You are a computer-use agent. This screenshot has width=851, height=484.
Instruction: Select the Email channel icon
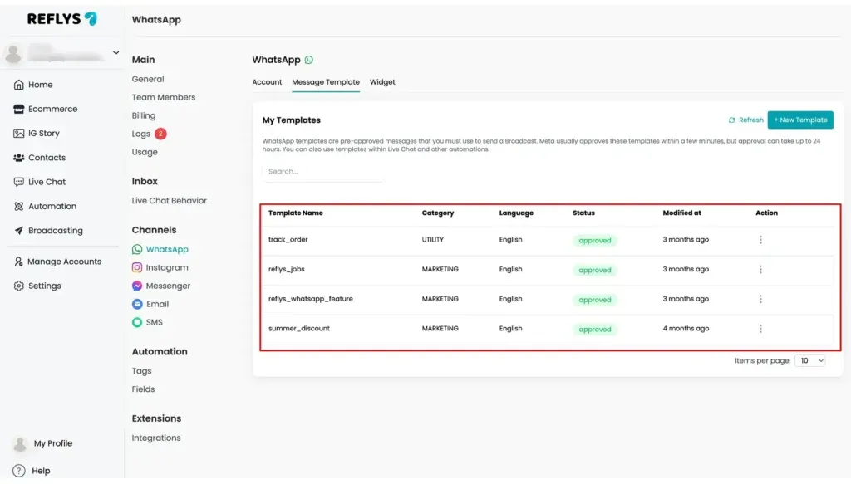137,304
